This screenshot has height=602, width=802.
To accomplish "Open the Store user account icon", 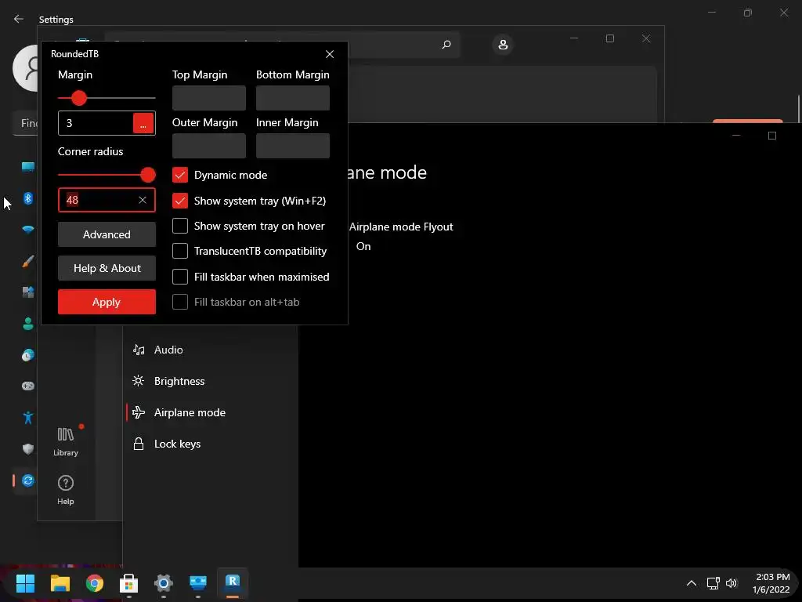I will [x=503, y=45].
